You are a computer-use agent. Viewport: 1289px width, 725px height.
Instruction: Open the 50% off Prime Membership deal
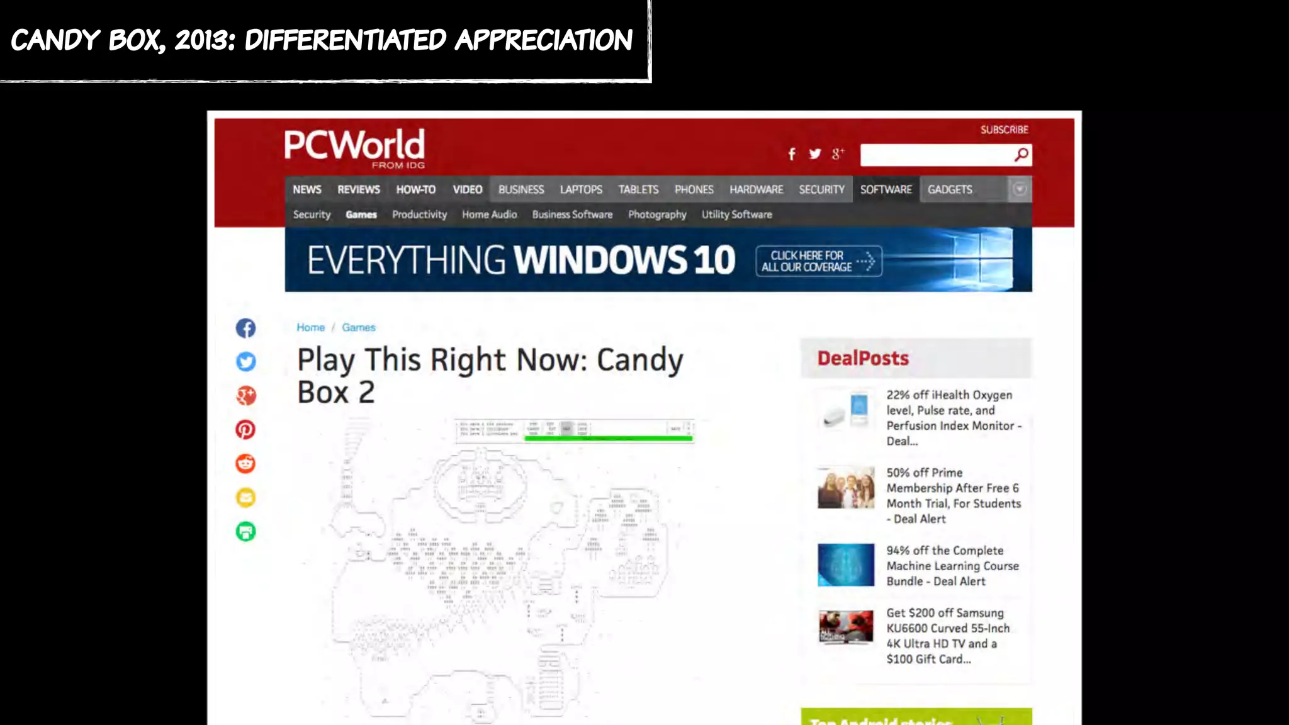(954, 495)
